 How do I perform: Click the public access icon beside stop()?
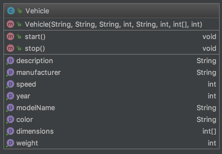(x=19, y=48)
